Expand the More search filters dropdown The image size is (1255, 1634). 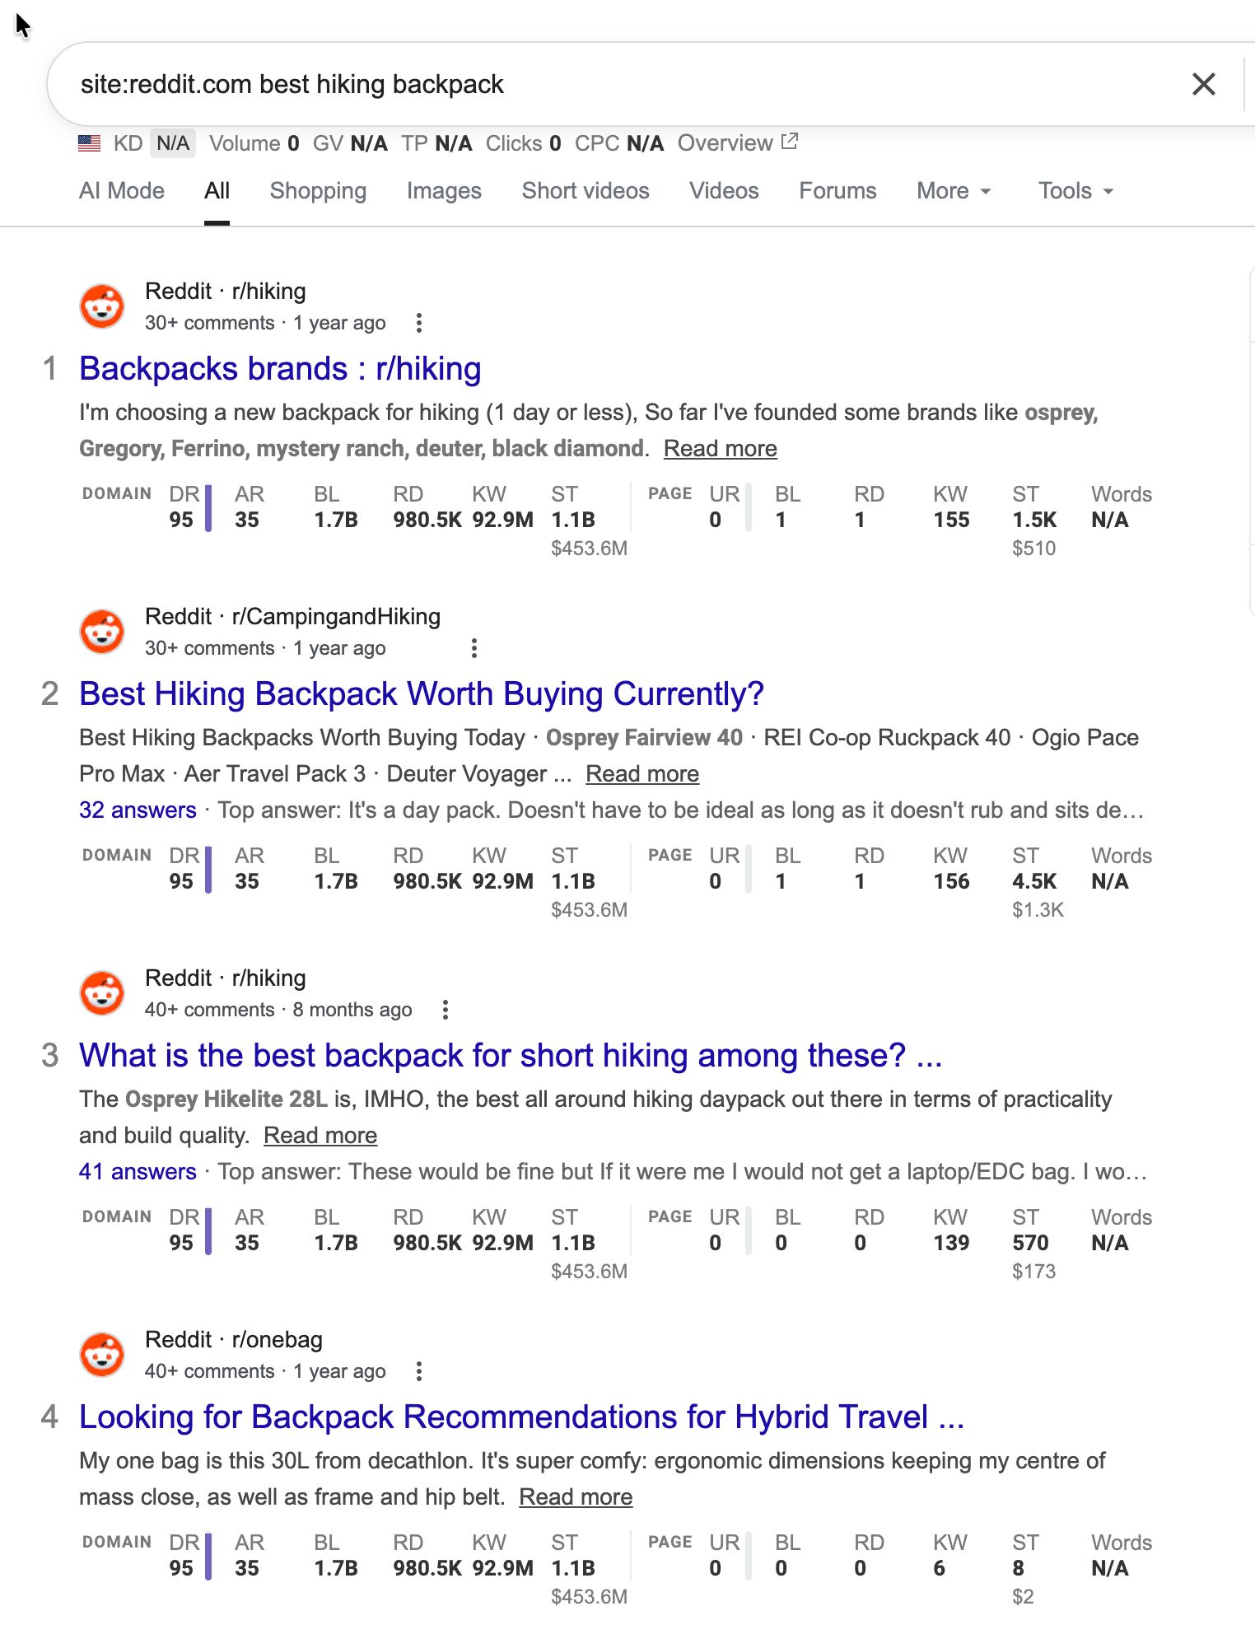pos(954,191)
